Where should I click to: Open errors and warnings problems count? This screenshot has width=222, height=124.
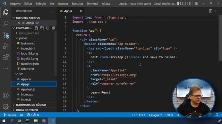coord(33,115)
